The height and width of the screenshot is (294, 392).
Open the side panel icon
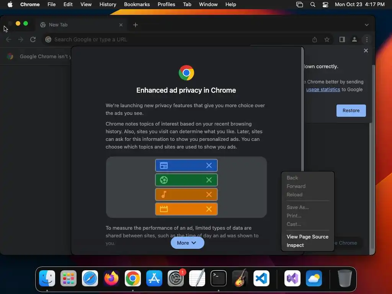342,39
